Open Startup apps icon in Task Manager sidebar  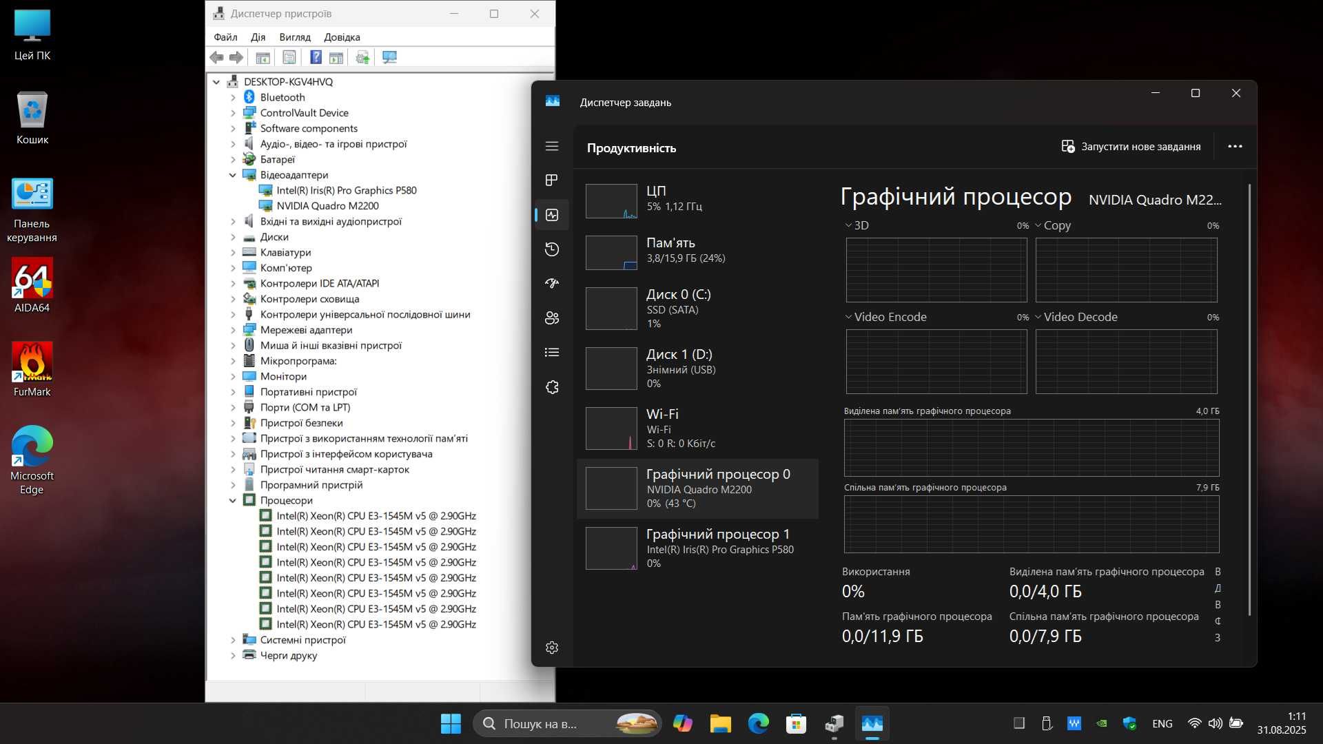[x=552, y=283]
